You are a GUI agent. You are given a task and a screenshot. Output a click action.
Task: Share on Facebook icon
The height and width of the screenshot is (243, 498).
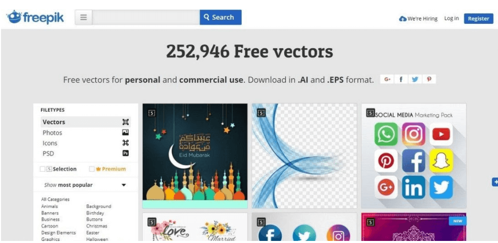401,80
